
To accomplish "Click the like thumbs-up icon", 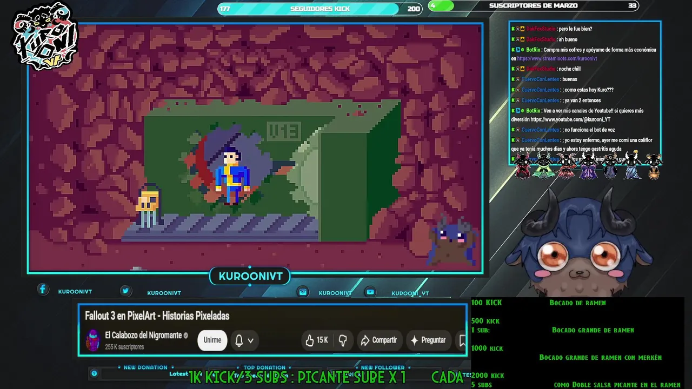I will pyautogui.click(x=310, y=340).
